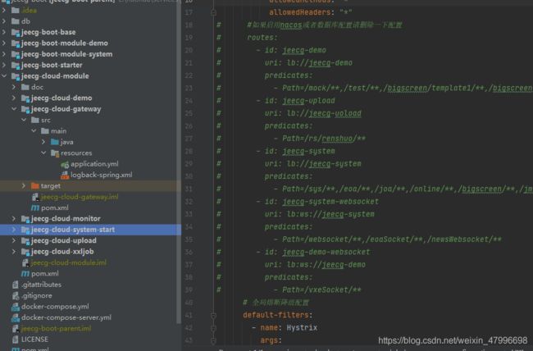Expand the target folder chevron
The width and height of the screenshot is (533, 351).
point(24,185)
